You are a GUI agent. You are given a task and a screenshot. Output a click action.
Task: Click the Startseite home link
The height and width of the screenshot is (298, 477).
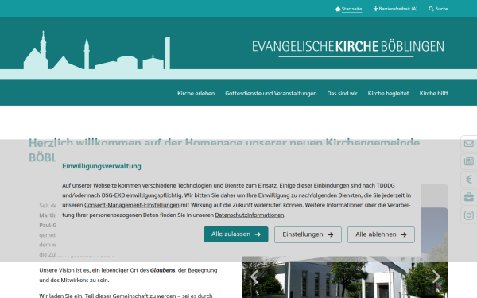point(349,9)
